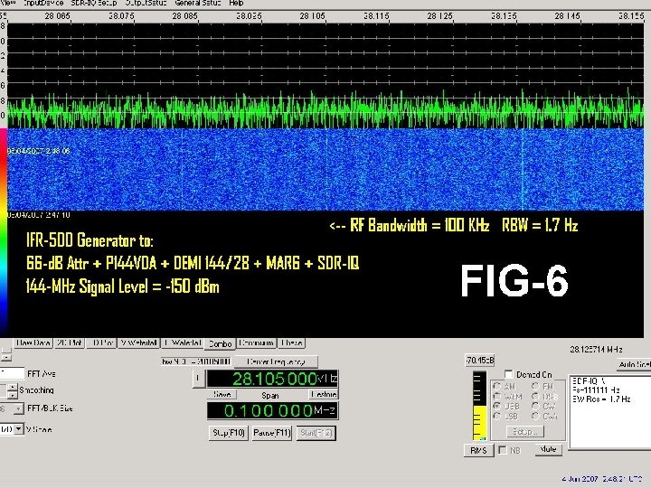Select the CW demodulation mode

[x=535, y=406]
